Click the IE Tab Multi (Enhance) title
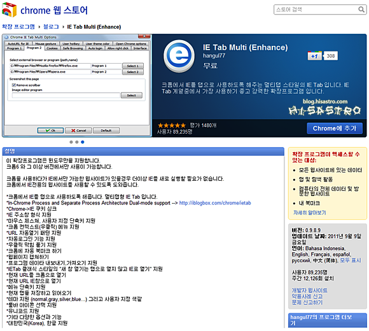 click(245, 47)
